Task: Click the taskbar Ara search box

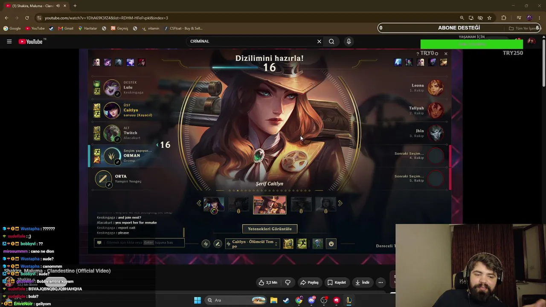Action: click(236, 300)
